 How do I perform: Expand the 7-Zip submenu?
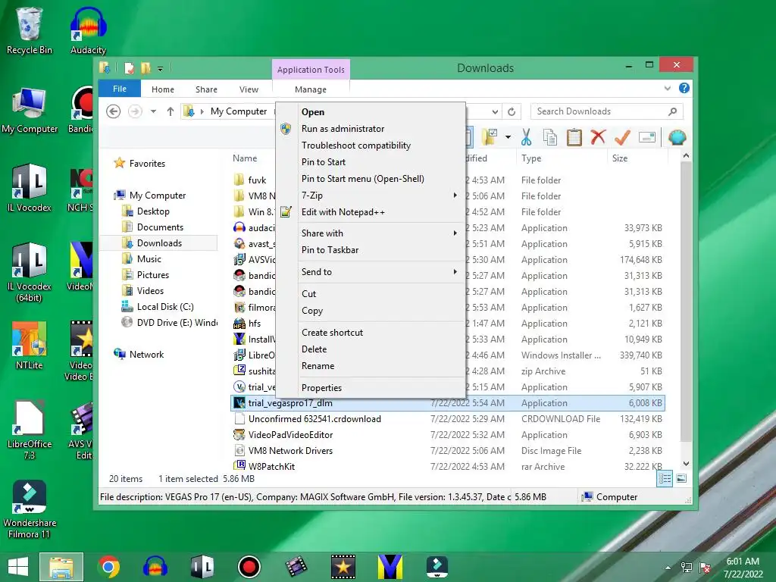click(455, 196)
